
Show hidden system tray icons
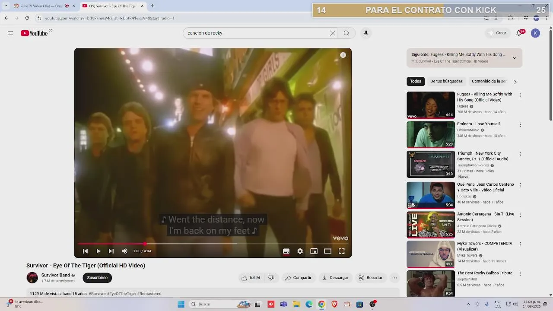click(x=468, y=305)
